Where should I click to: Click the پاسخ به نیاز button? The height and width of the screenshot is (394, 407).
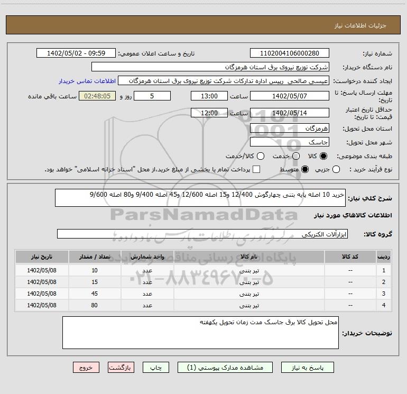tap(307, 368)
